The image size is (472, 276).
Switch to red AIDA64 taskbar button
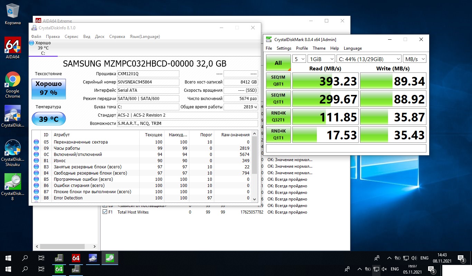tap(76, 258)
